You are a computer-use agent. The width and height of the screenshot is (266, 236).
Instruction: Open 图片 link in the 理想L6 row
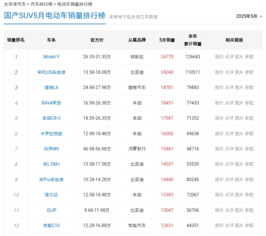239,87
